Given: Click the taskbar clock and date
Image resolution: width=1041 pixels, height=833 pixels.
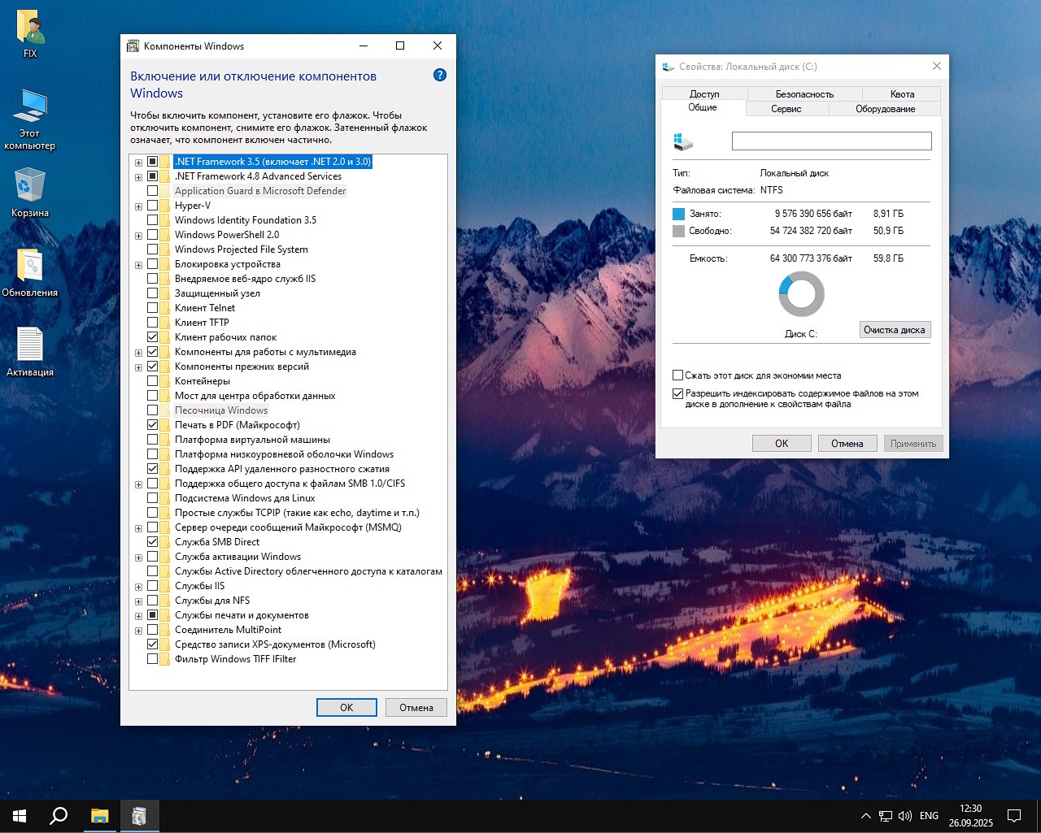Looking at the screenshot, I should click(971, 816).
